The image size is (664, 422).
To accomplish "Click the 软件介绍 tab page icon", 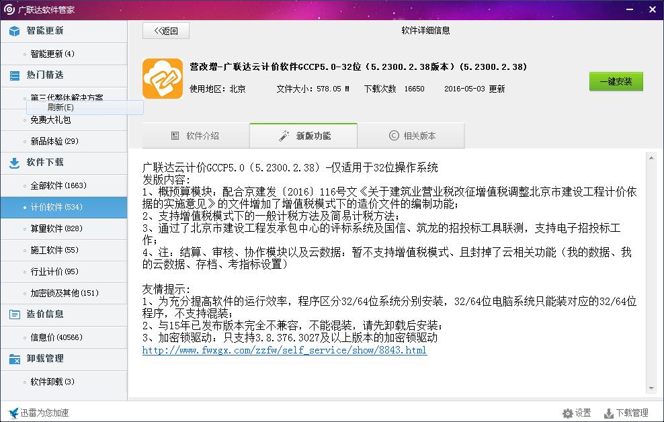I will (175, 136).
